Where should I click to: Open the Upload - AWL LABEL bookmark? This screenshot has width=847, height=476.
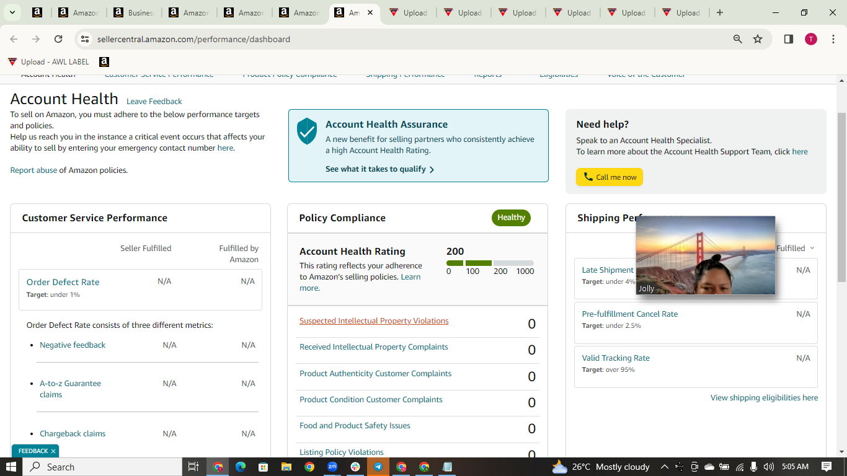click(48, 62)
